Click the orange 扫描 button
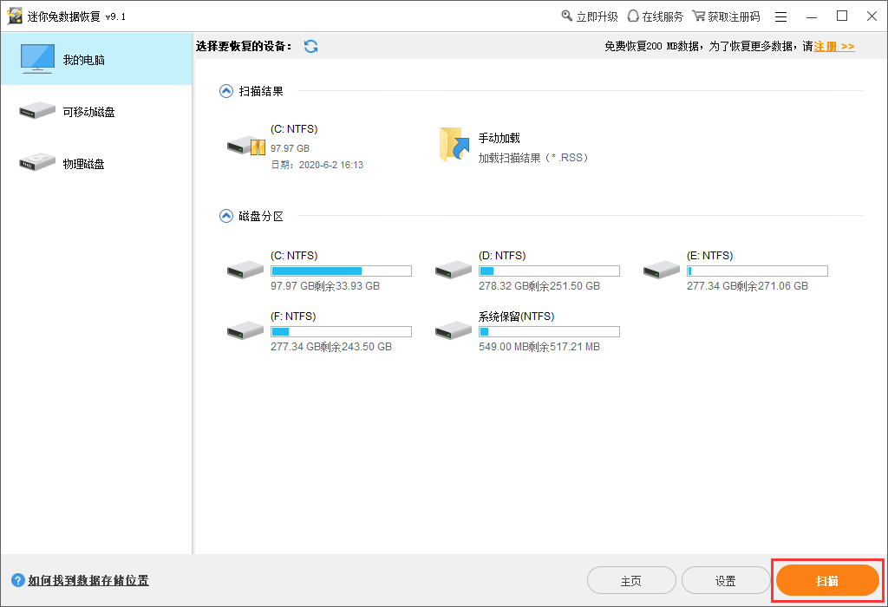 click(x=827, y=580)
